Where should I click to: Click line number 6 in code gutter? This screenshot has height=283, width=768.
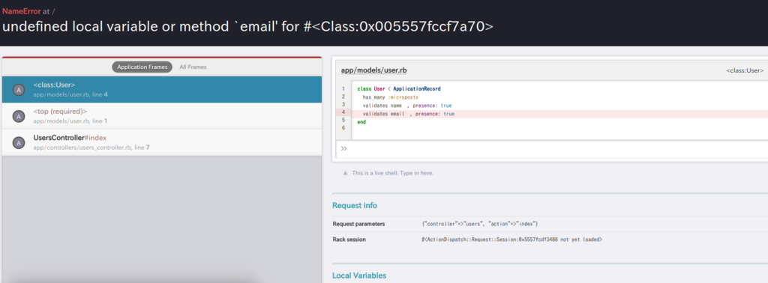[x=343, y=128]
